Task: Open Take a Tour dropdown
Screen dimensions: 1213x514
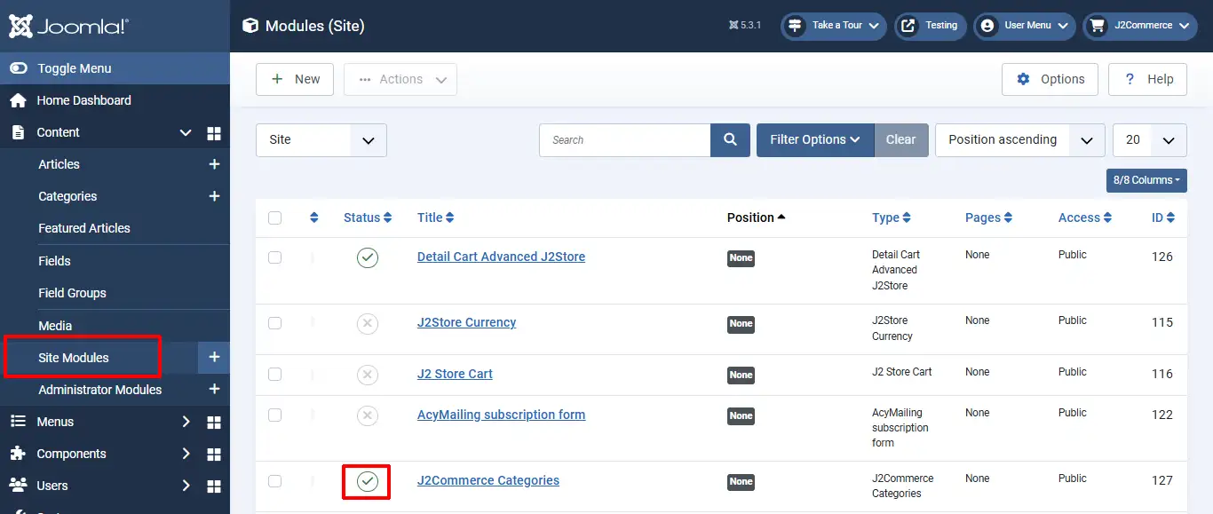Action: (834, 26)
